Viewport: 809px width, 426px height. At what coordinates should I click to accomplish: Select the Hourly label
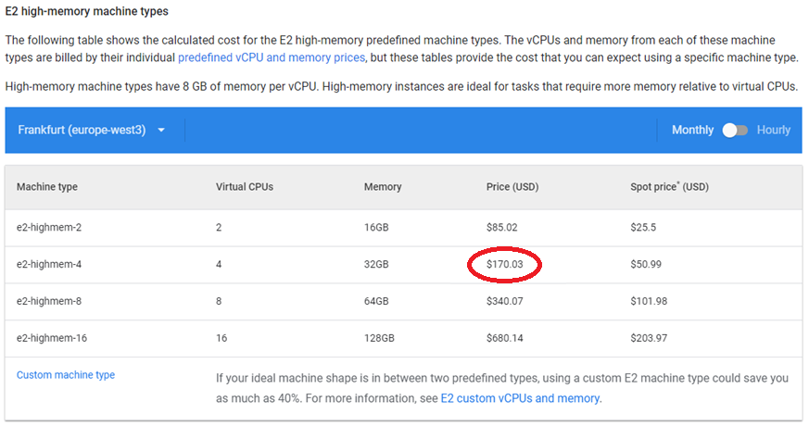click(x=774, y=131)
